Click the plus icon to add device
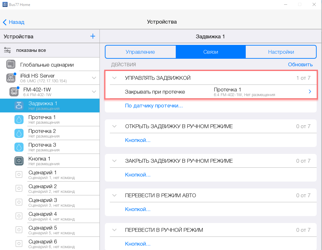The width and height of the screenshot is (322, 250). 93,36
